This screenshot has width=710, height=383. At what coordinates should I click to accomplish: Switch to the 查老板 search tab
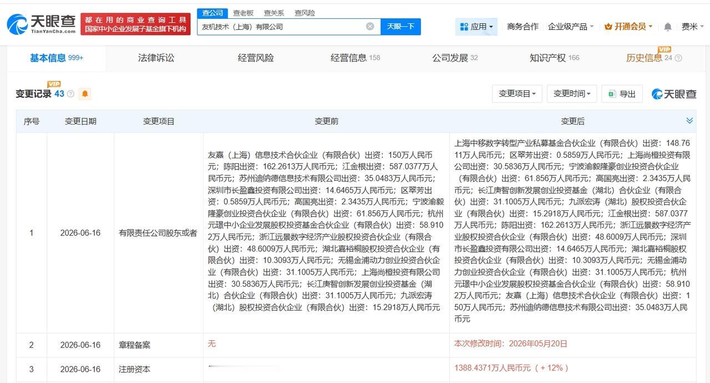click(243, 13)
